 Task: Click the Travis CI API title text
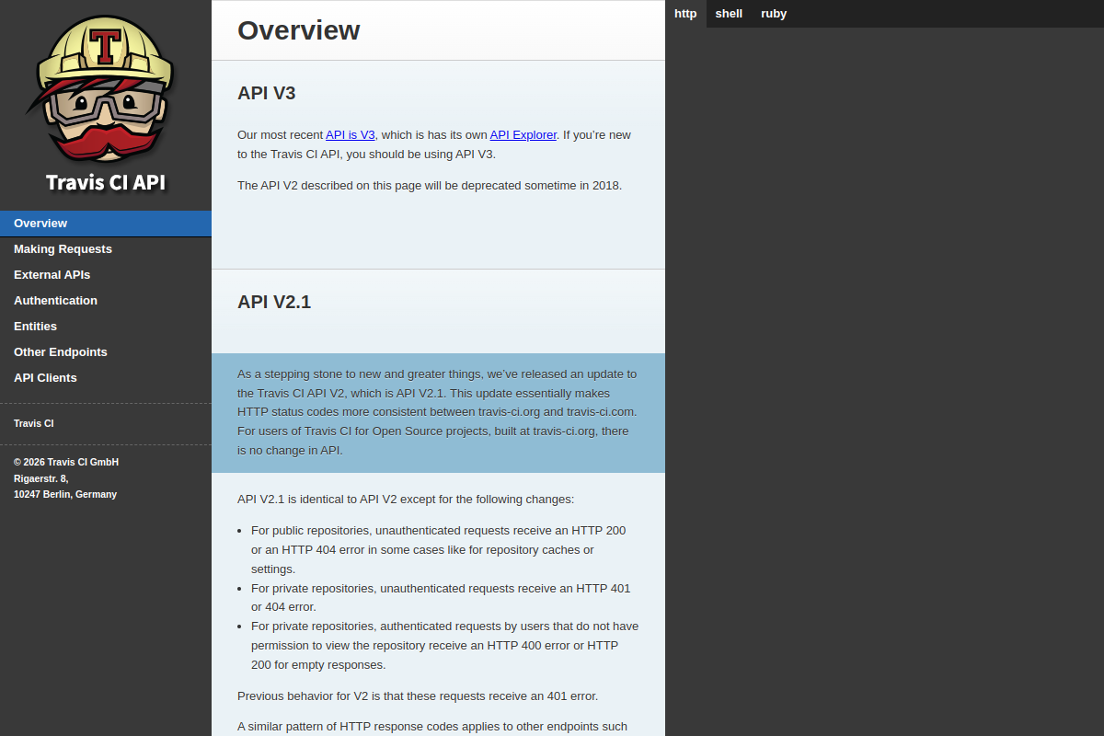[x=106, y=182]
